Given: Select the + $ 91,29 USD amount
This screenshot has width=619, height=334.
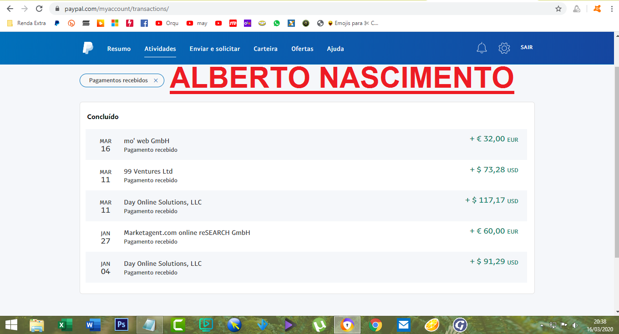Looking at the screenshot, I should click(x=494, y=262).
